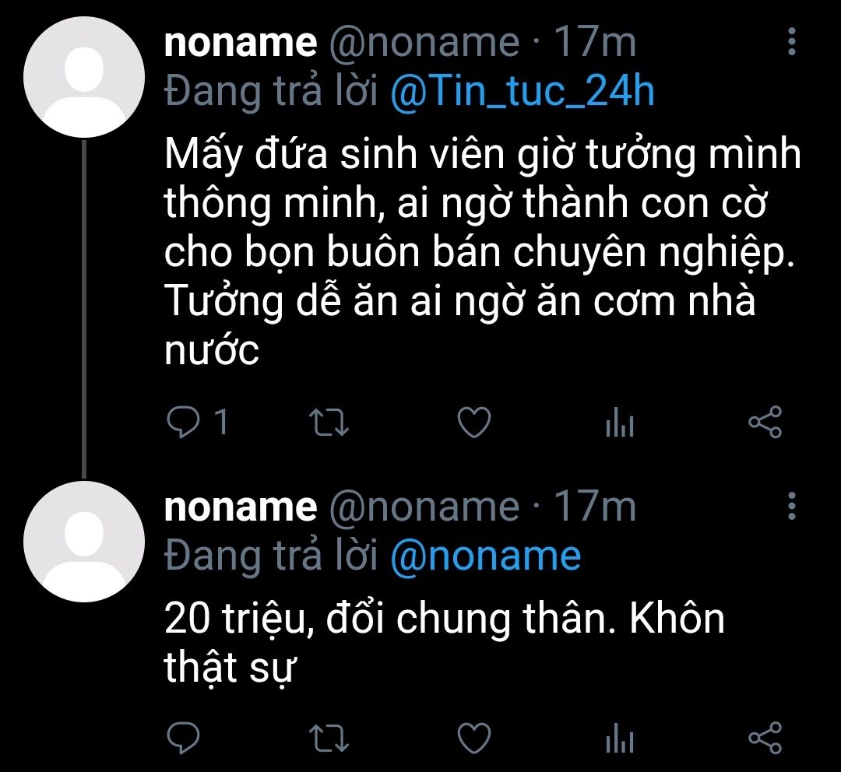Like the first tweet about sinh viên
The width and height of the screenshot is (841, 772).
pyautogui.click(x=473, y=423)
